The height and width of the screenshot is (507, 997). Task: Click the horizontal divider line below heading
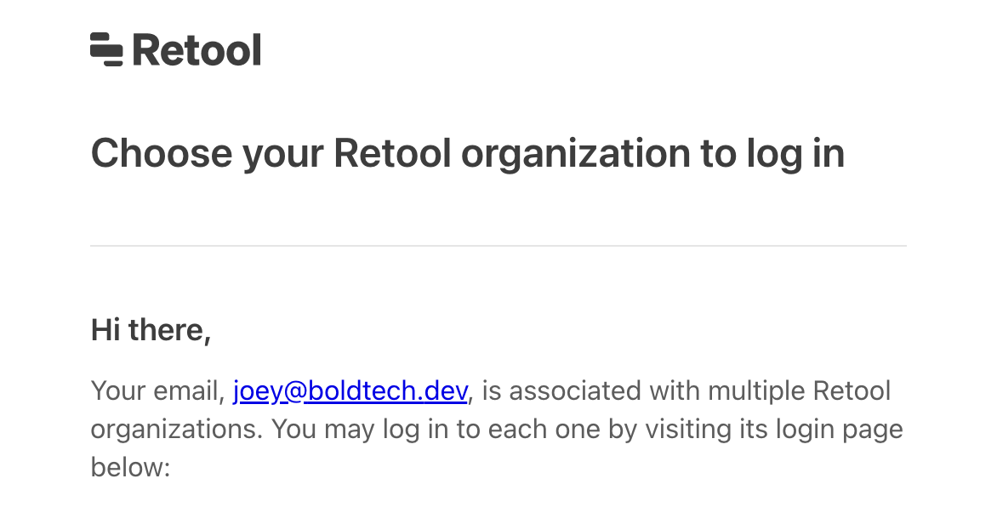coord(499,246)
